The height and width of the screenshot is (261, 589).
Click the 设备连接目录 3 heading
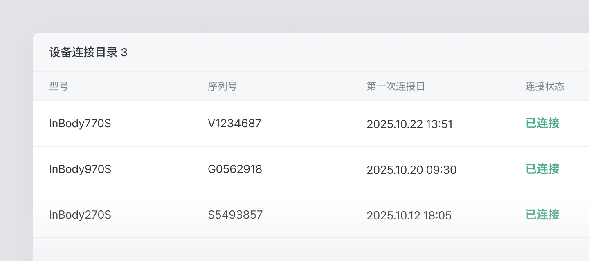coord(88,53)
